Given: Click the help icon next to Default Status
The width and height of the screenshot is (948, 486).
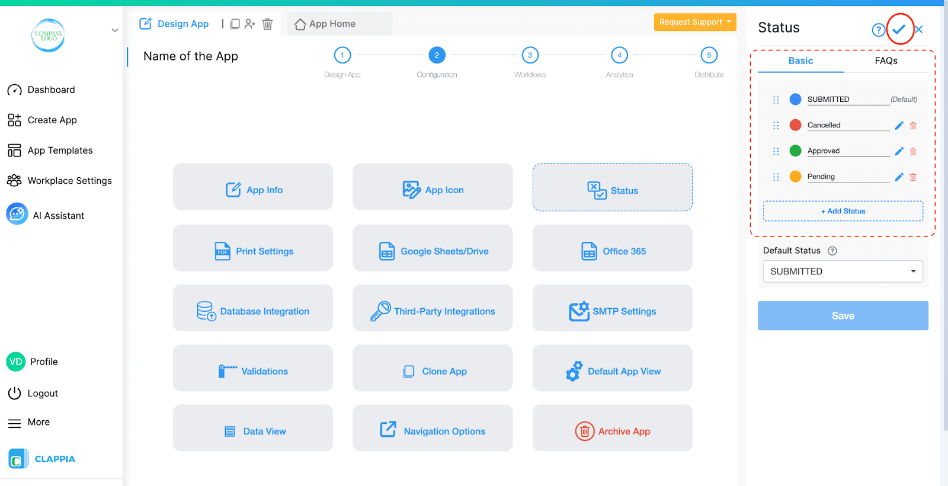Looking at the screenshot, I should coord(832,251).
